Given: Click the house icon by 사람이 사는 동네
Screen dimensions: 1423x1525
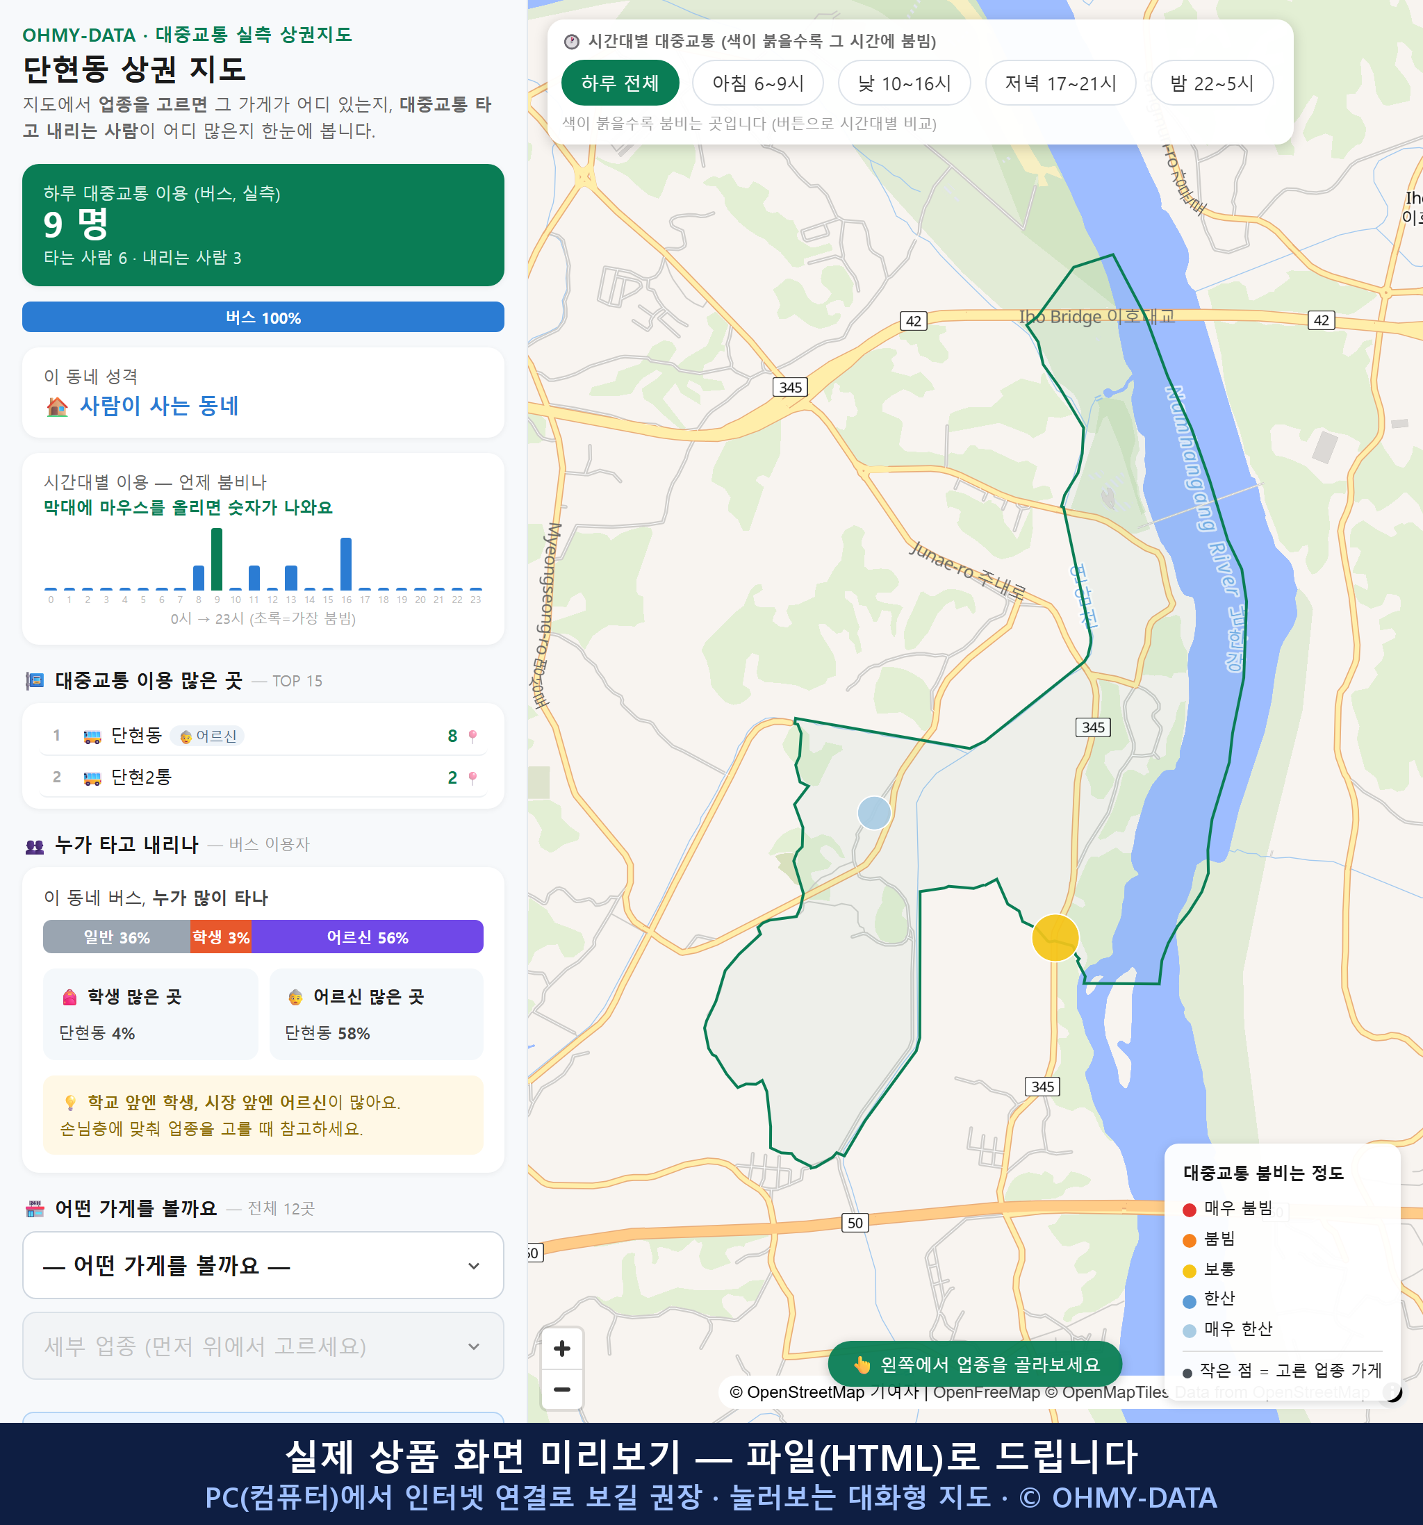Looking at the screenshot, I should (x=58, y=406).
